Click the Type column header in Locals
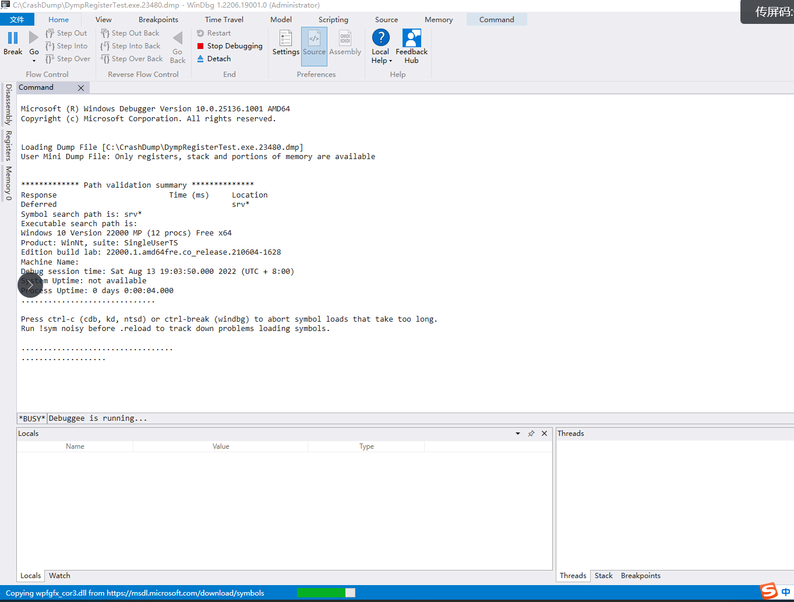This screenshot has width=794, height=602. click(366, 446)
